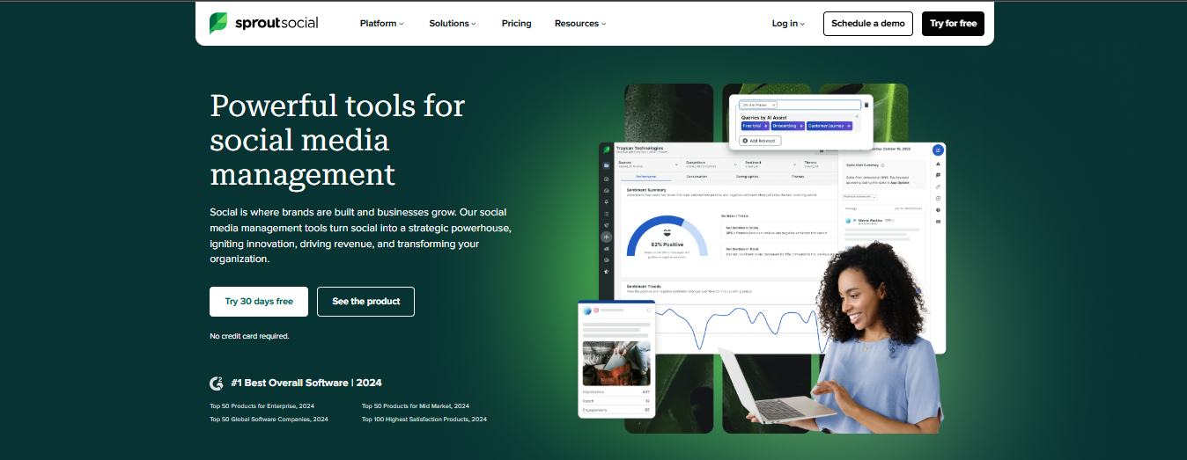Click the See the product button
The width and height of the screenshot is (1187, 460).
click(x=365, y=302)
